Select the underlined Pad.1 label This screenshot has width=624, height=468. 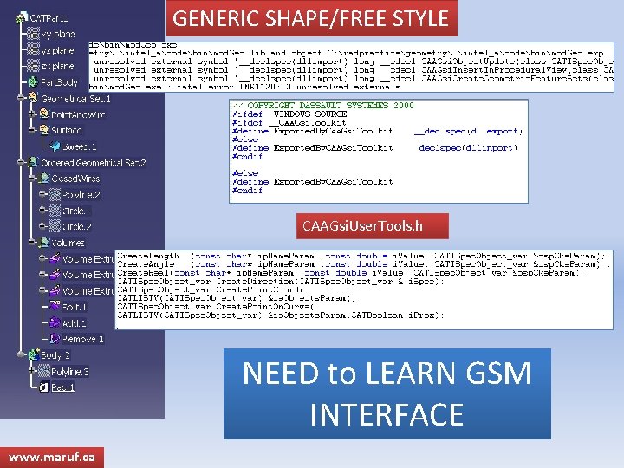pyautogui.click(x=63, y=387)
